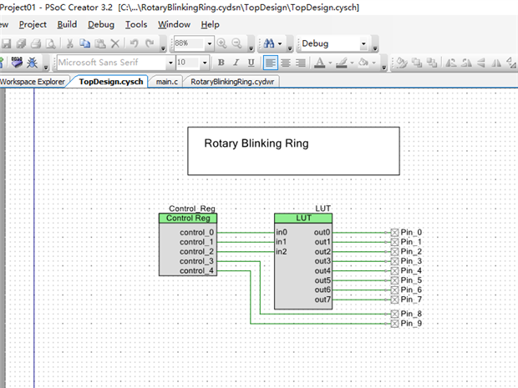Image resolution: width=518 pixels, height=388 pixels.
Task: Toggle Bold text formatting
Action: (221, 63)
